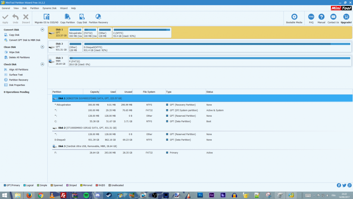Collapse the Clean Disk section
Image resolution: width=353 pixels, height=199 pixels.
(x=42, y=47)
